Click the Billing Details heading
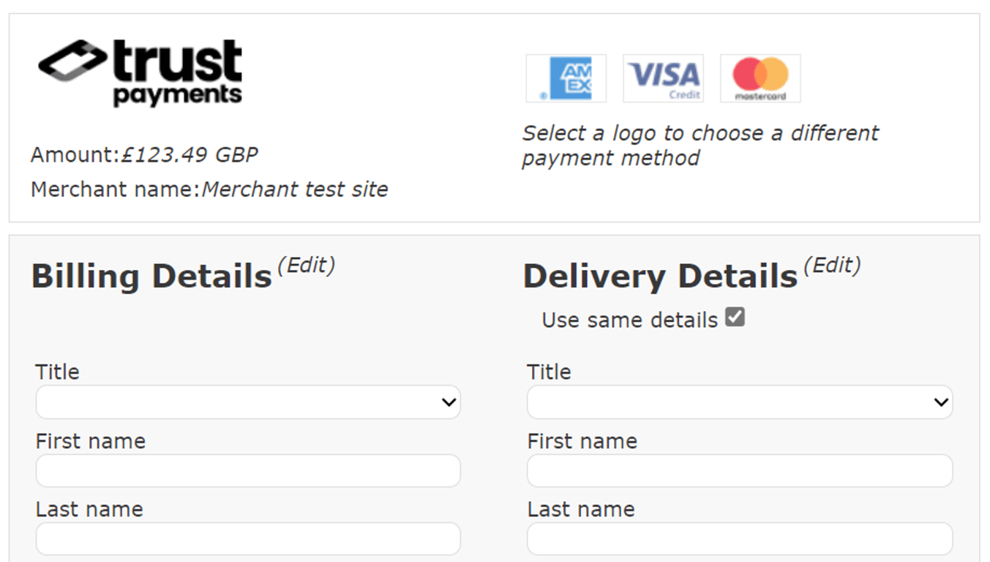990x562 pixels. 151,277
